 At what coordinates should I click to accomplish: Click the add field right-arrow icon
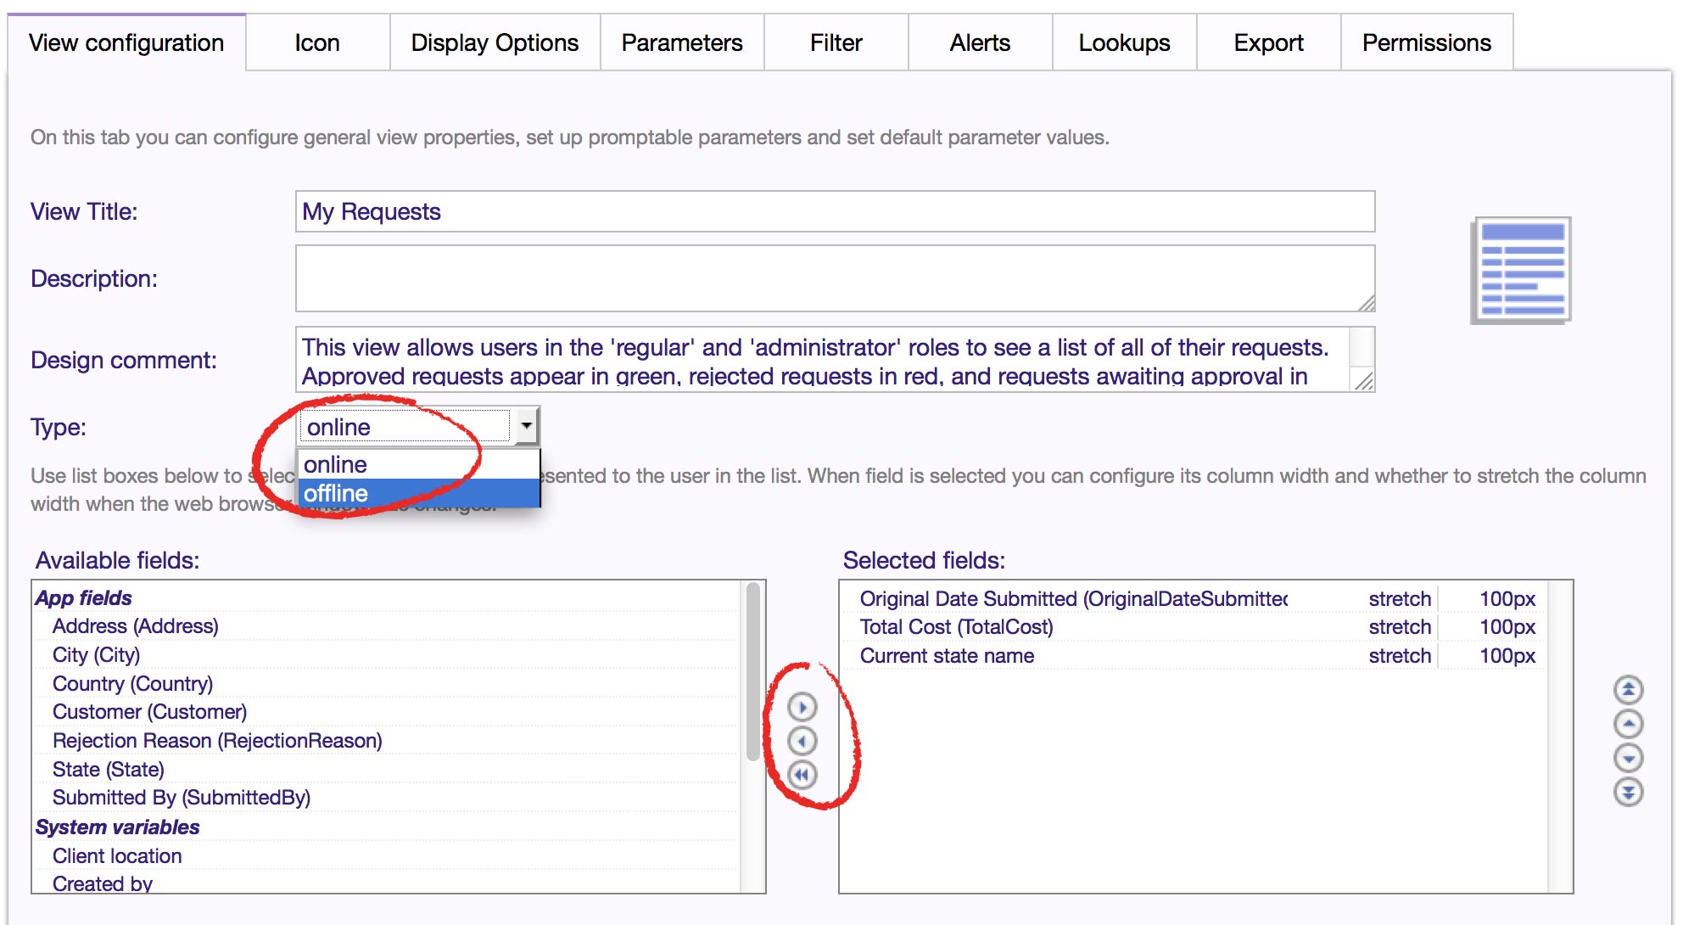[802, 706]
